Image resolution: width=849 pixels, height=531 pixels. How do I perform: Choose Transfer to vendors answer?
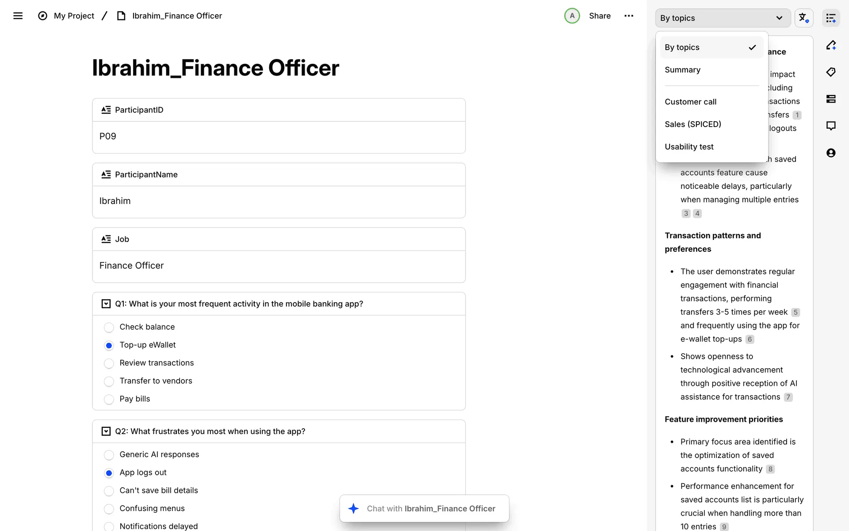click(109, 381)
